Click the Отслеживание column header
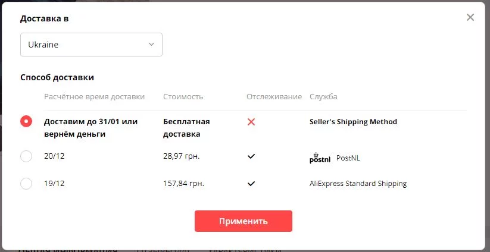The height and width of the screenshot is (252, 490). (274, 97)
